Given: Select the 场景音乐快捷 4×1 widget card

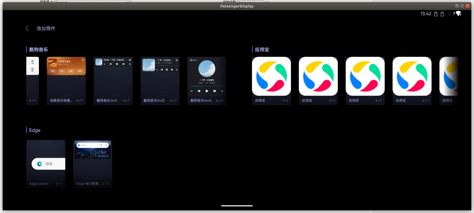Looking at the screenshot, I should tap(66, 81).
